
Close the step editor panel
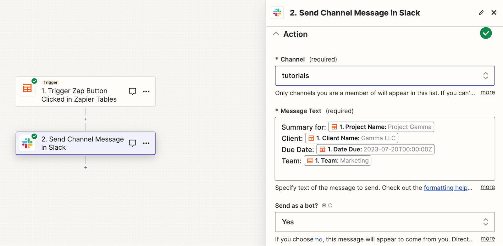coord(494,13)
